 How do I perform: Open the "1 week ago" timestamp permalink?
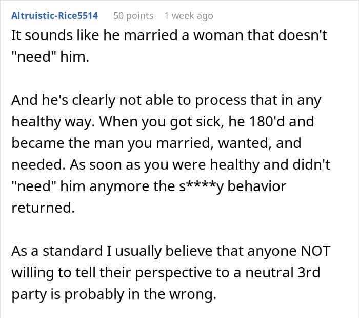[x=189, y=16]
